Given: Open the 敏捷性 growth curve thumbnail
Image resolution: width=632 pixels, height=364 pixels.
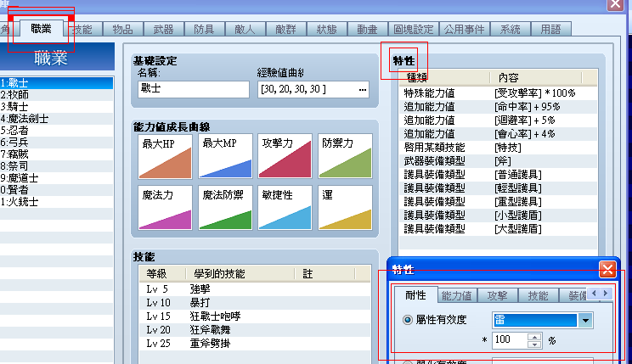Looking at the screenshot, I should 285,208.
